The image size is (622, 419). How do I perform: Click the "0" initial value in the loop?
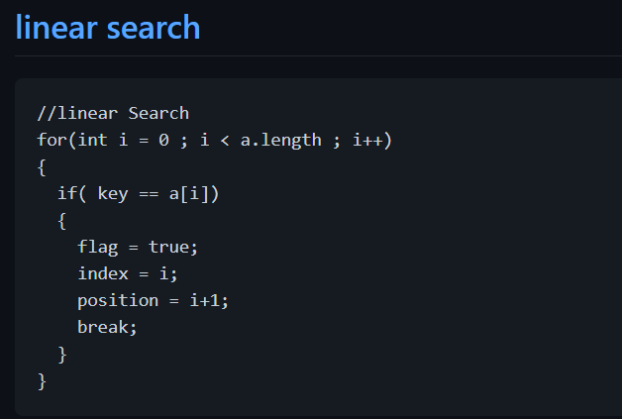point(163,140)
